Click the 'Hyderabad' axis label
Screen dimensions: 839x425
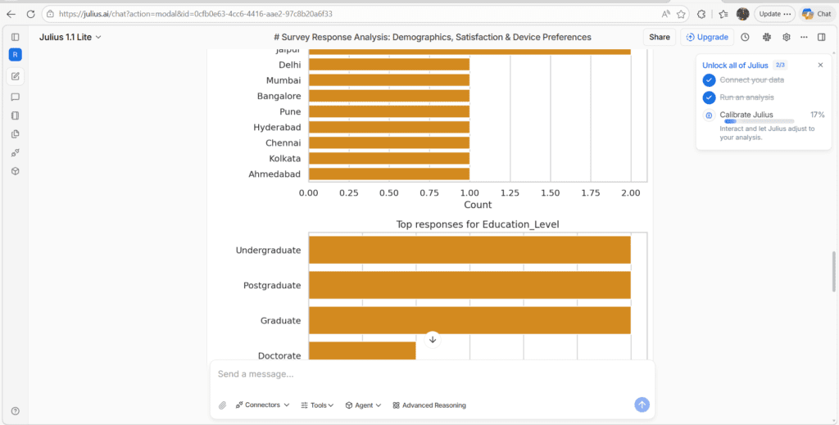coord(277,127)
